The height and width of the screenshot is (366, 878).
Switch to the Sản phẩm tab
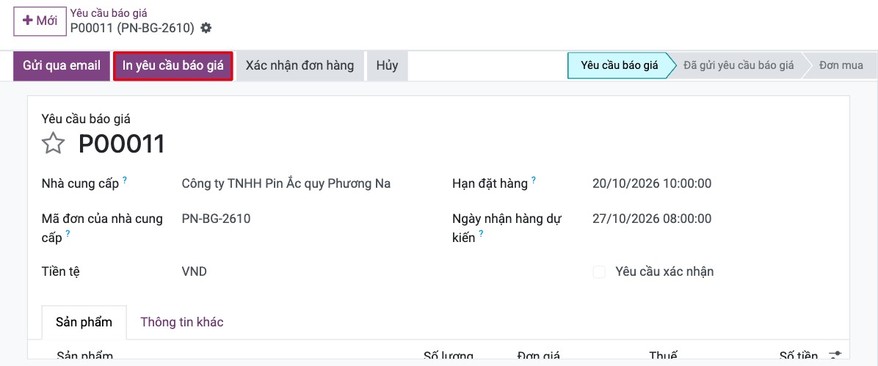pos(84,322)
